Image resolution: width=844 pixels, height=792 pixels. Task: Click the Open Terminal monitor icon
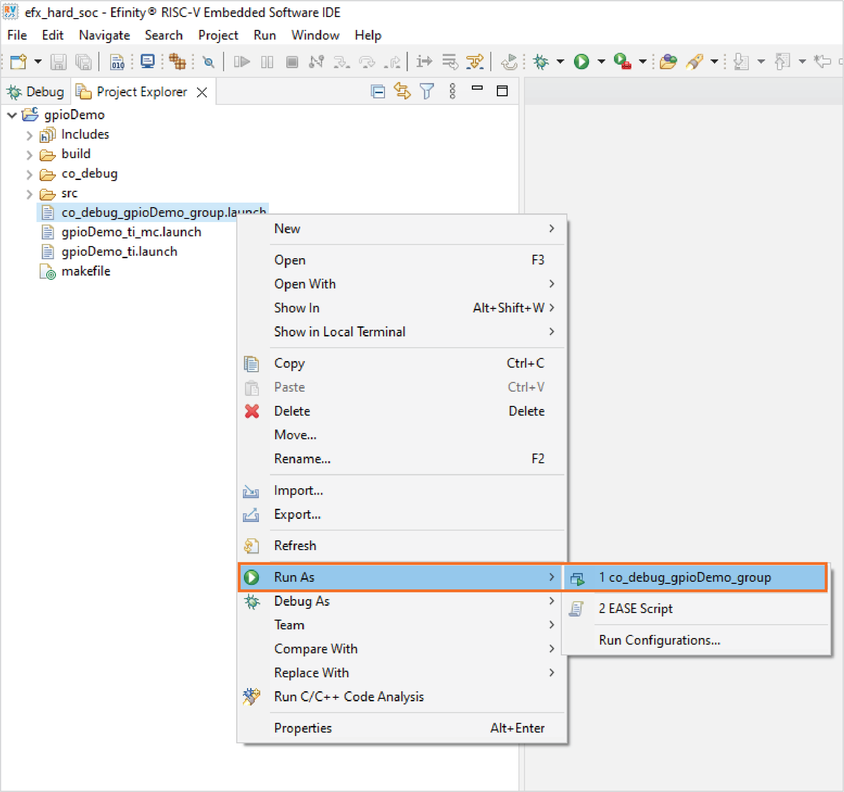point(147,62)
